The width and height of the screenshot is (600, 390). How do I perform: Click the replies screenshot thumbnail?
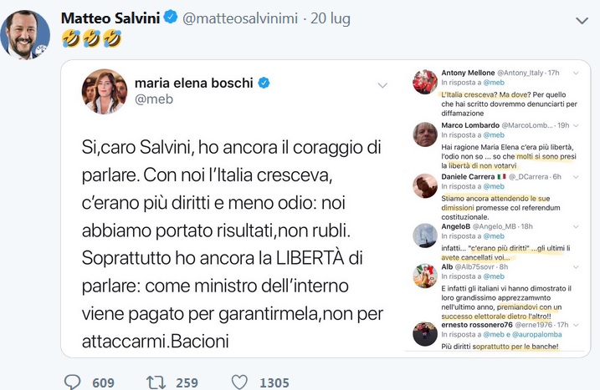point(500,209)
